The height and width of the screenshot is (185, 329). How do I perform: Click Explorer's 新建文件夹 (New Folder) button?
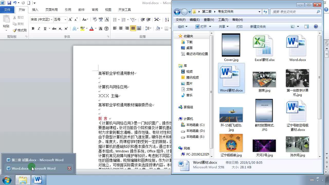pos(258,26)
